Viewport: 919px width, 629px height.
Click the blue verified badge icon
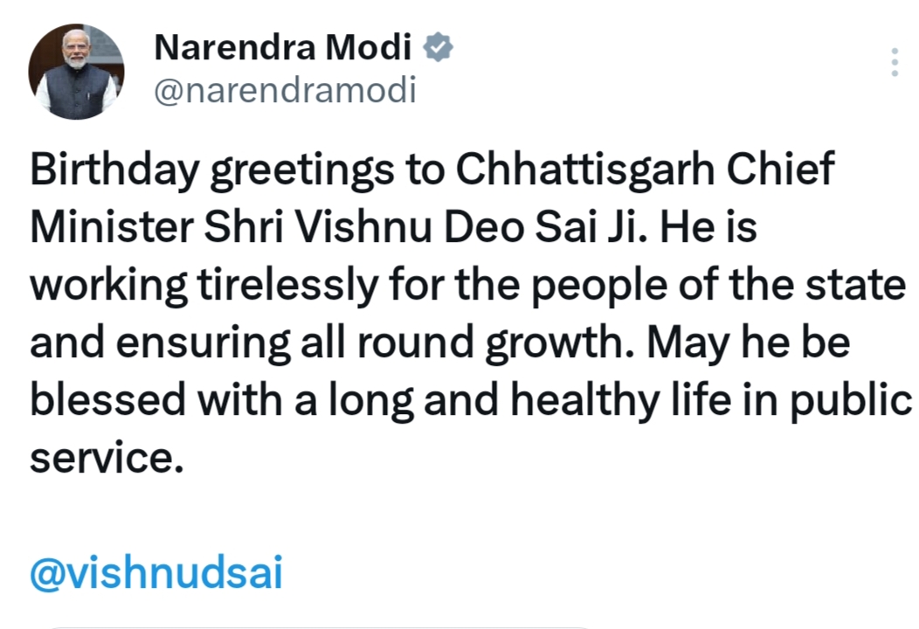438,49
